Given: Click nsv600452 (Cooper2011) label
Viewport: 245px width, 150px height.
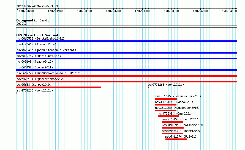Looking at the screenshot, I should click(x=35, y=67).
